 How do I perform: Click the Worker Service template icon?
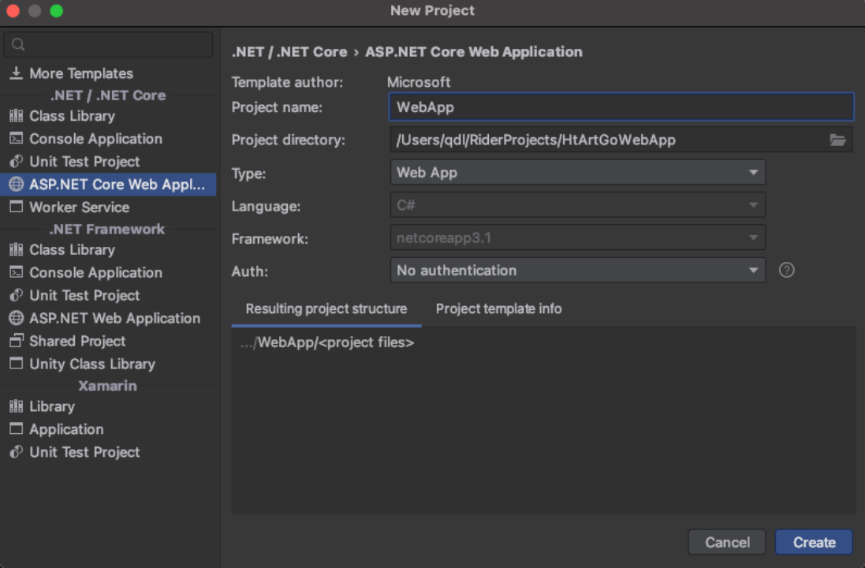point(16,207)
